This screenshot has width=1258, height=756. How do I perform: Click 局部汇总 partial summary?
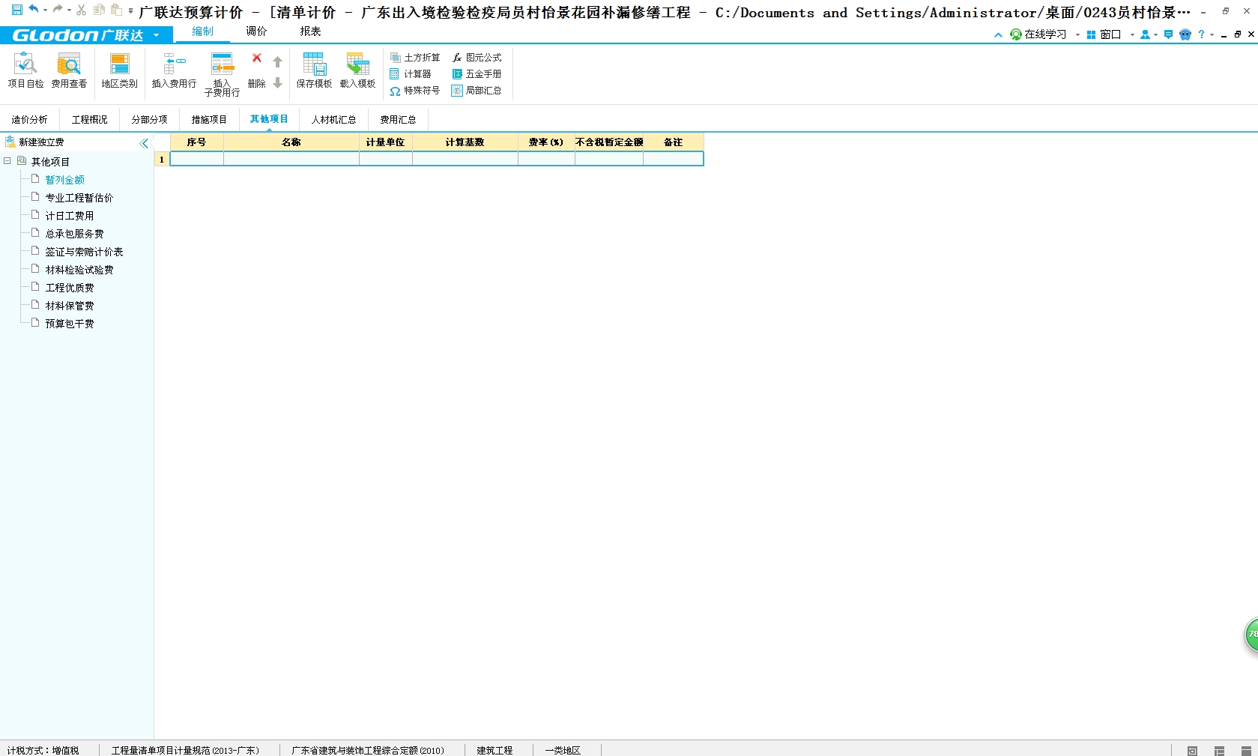pyautogui.click(x=477, y=91)
